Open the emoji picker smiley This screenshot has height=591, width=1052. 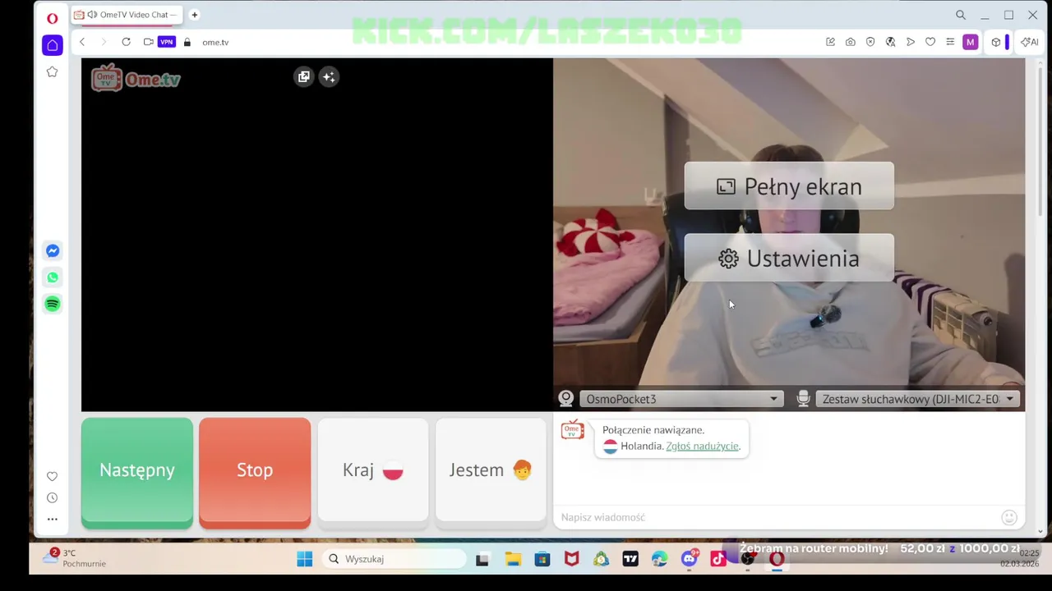(1009, 517)
